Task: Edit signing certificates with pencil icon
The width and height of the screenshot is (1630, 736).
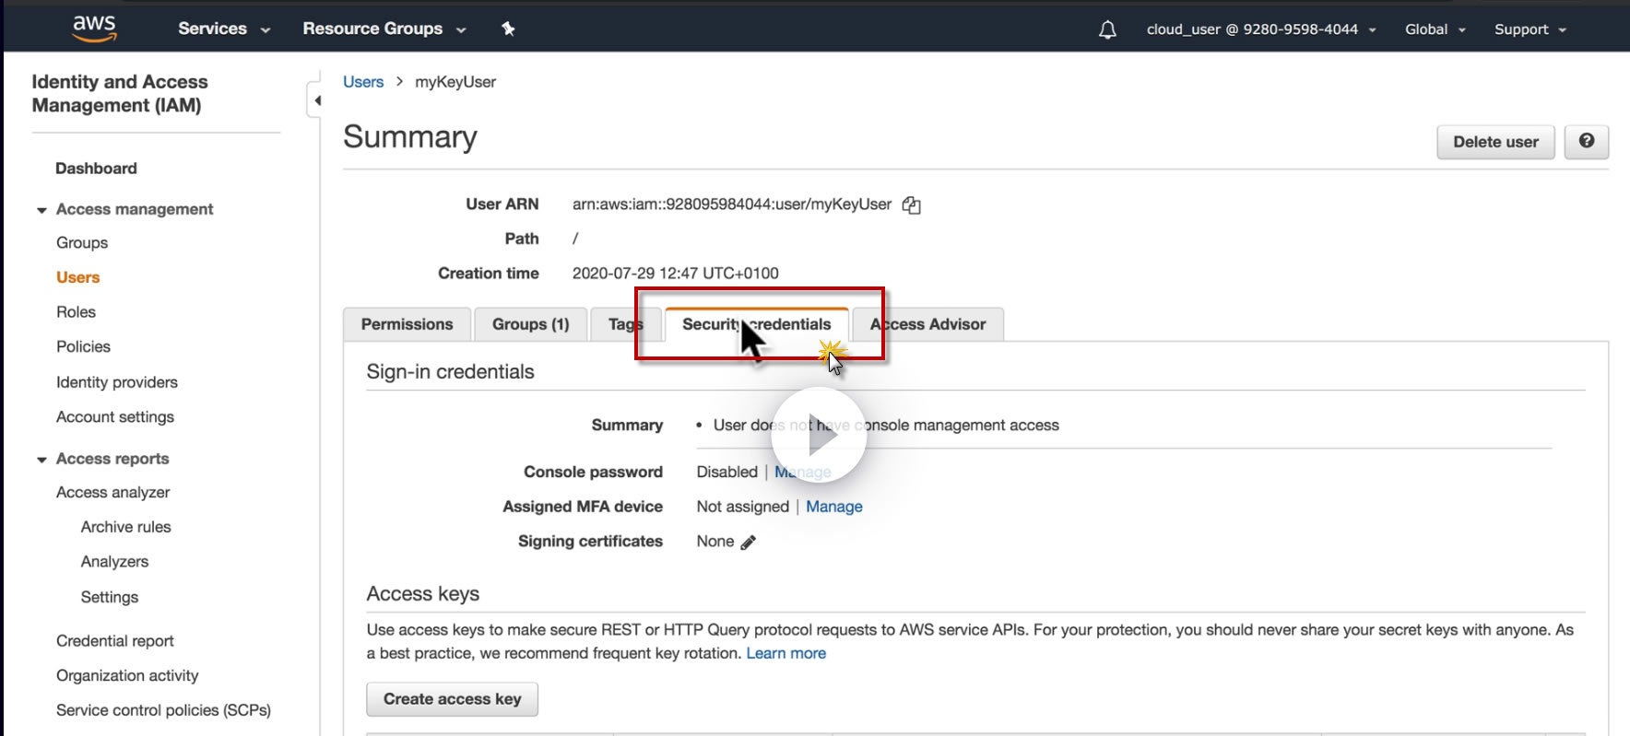Action: pos(749,543)
